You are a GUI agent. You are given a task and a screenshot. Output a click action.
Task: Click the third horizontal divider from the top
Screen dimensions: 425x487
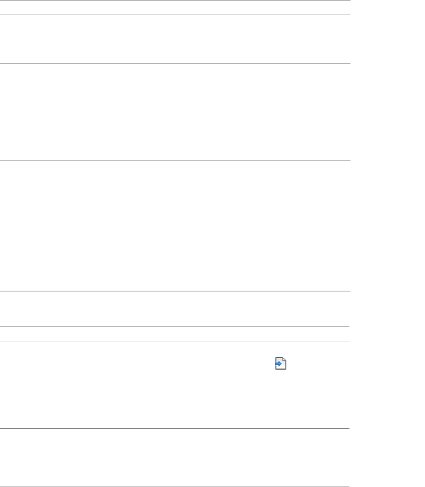tap(175, 63)
